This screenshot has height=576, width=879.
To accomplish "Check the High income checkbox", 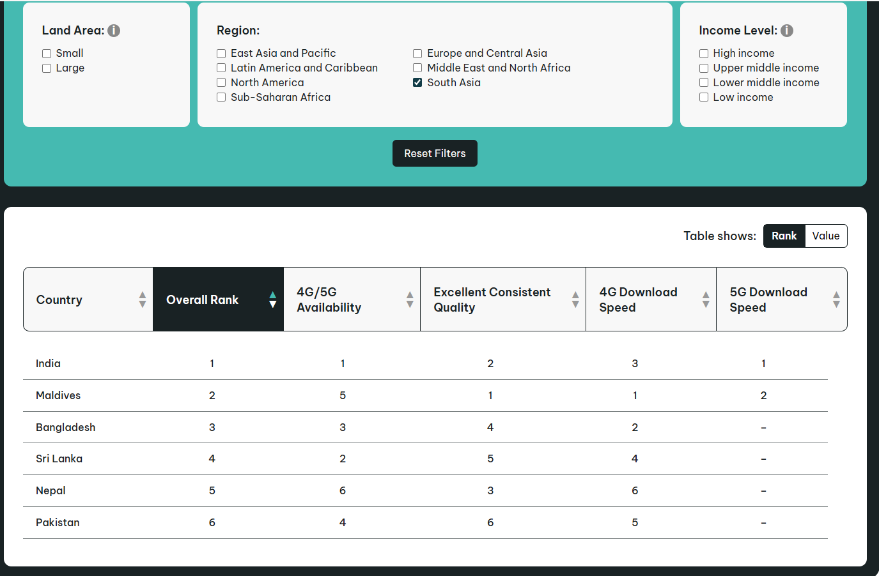I will pos(704,54).
